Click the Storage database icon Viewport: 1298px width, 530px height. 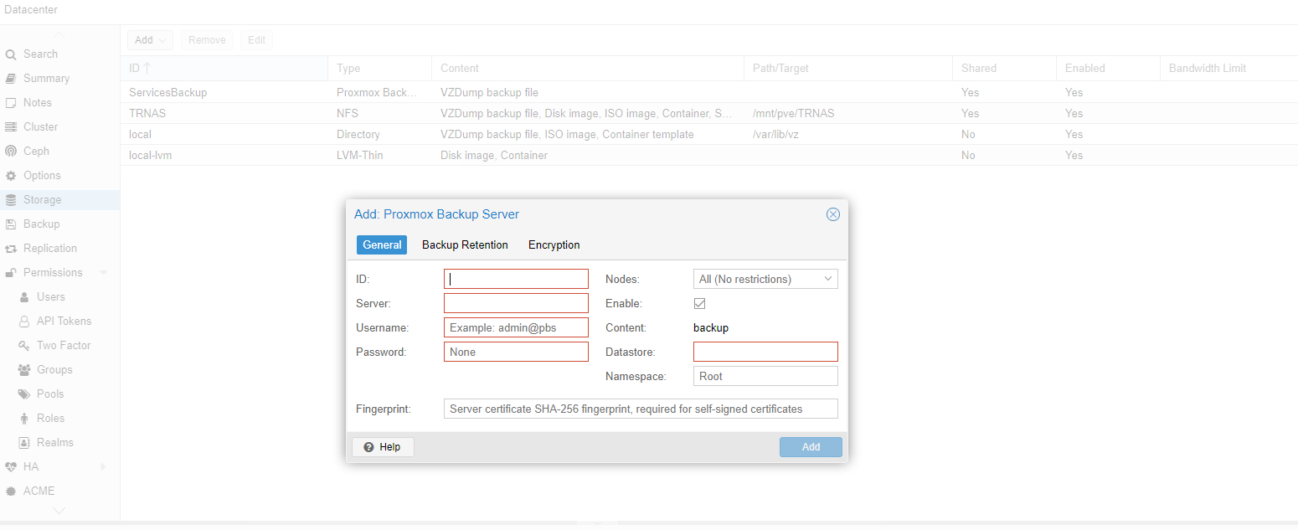[11, 200]
